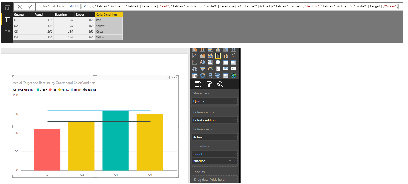Switch to Report view in left sidebar
This screenshot has height=184, width=408.
7,8
